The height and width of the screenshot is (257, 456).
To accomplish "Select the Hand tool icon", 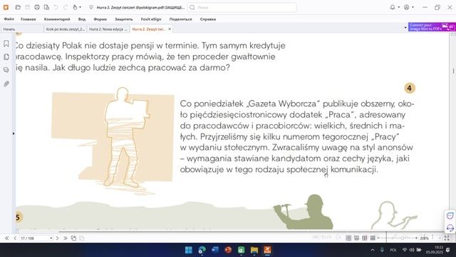I will coord(75,7).
